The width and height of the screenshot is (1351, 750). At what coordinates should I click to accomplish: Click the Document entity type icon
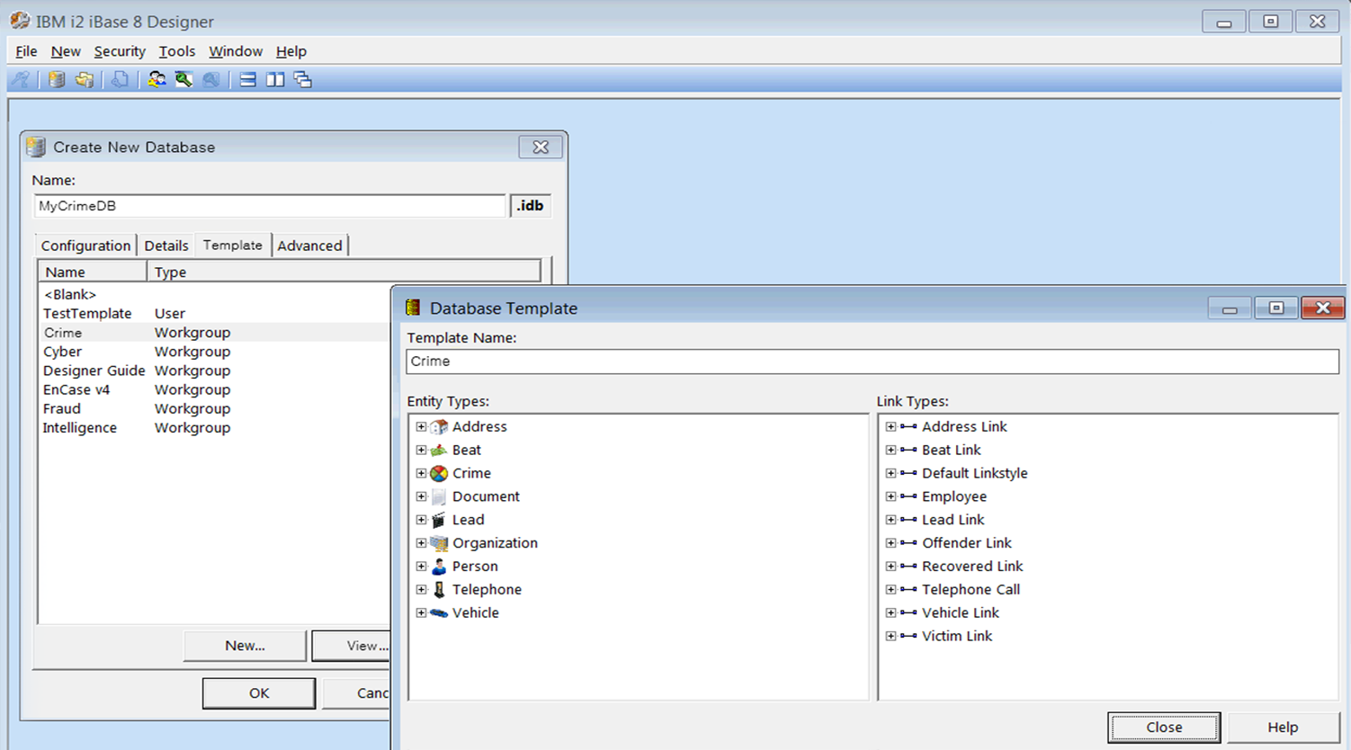click(x=439, y=496)
